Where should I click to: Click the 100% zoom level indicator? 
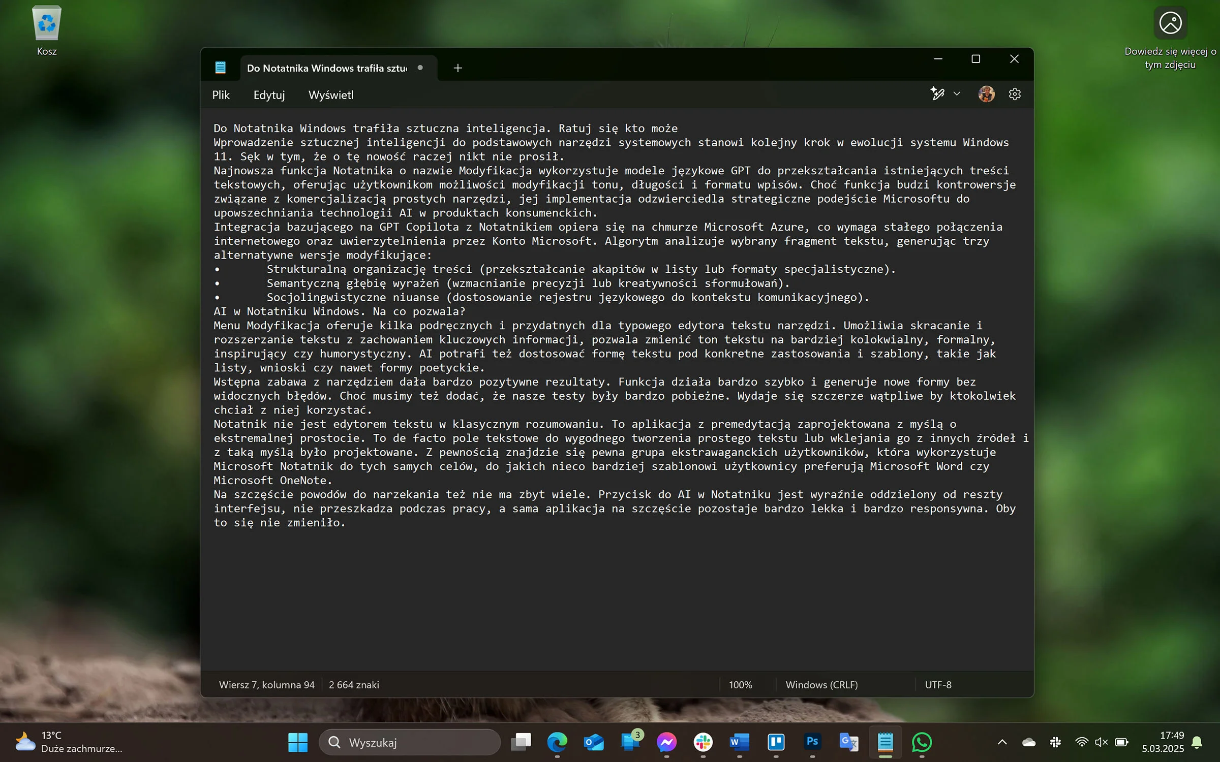coord(740,685)
